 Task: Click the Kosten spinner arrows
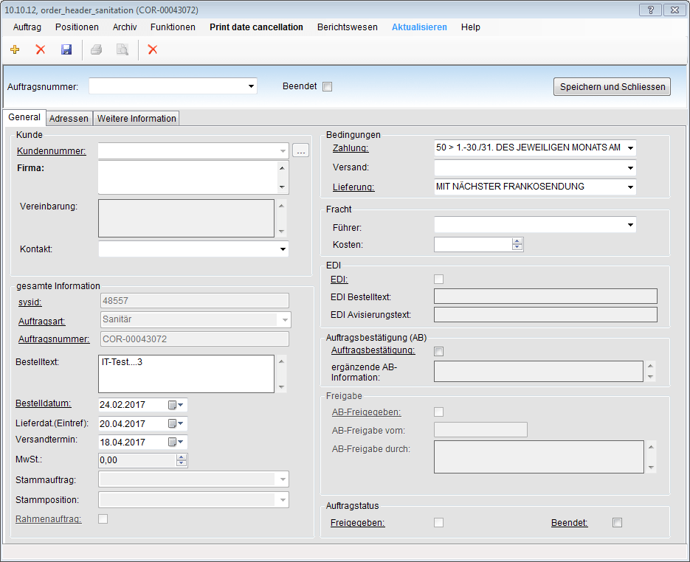coord(517,244)
